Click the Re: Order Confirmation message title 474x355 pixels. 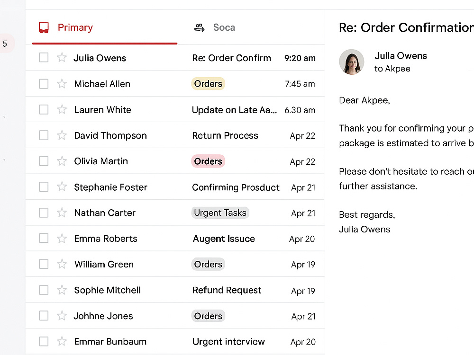pos(406,27)
